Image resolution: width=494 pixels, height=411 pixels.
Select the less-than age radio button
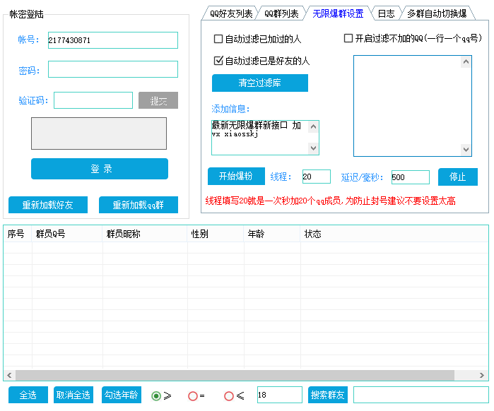tap(229, 396)
